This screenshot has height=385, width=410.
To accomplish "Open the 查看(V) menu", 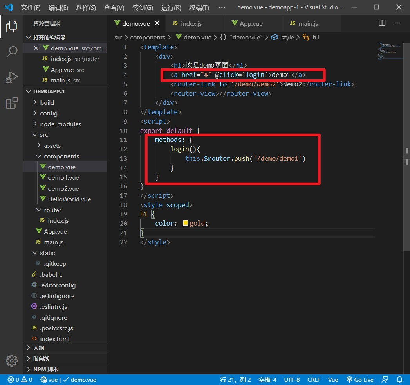I will [114, 7].
